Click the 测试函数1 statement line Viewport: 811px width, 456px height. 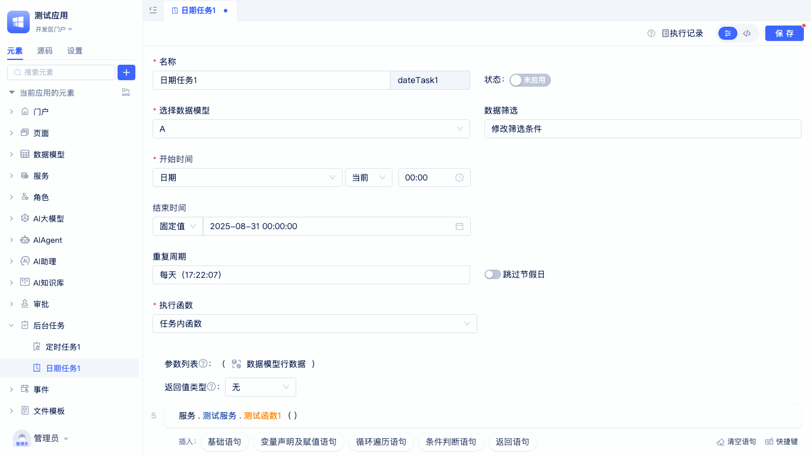pos(483,416)
